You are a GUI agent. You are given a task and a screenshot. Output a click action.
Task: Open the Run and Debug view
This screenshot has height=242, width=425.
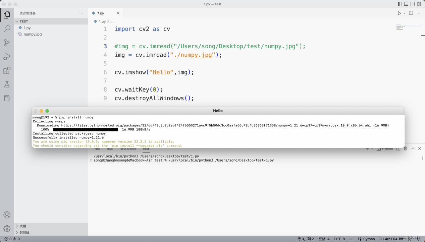tap(7, 57)
